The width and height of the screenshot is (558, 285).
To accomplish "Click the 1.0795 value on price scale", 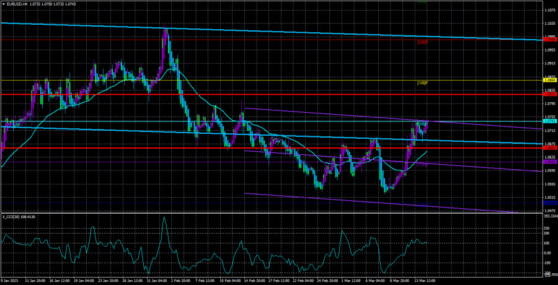I will point(550,104).
